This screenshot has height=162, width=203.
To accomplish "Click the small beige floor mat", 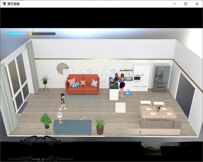I will pos(120,107).
